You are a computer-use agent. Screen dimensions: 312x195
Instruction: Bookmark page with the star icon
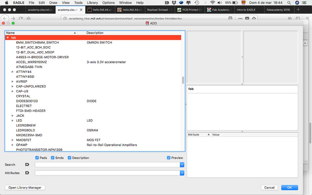point(254,18)
